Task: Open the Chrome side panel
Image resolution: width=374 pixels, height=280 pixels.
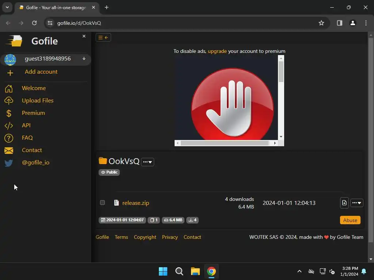Action: click(339, 23)
